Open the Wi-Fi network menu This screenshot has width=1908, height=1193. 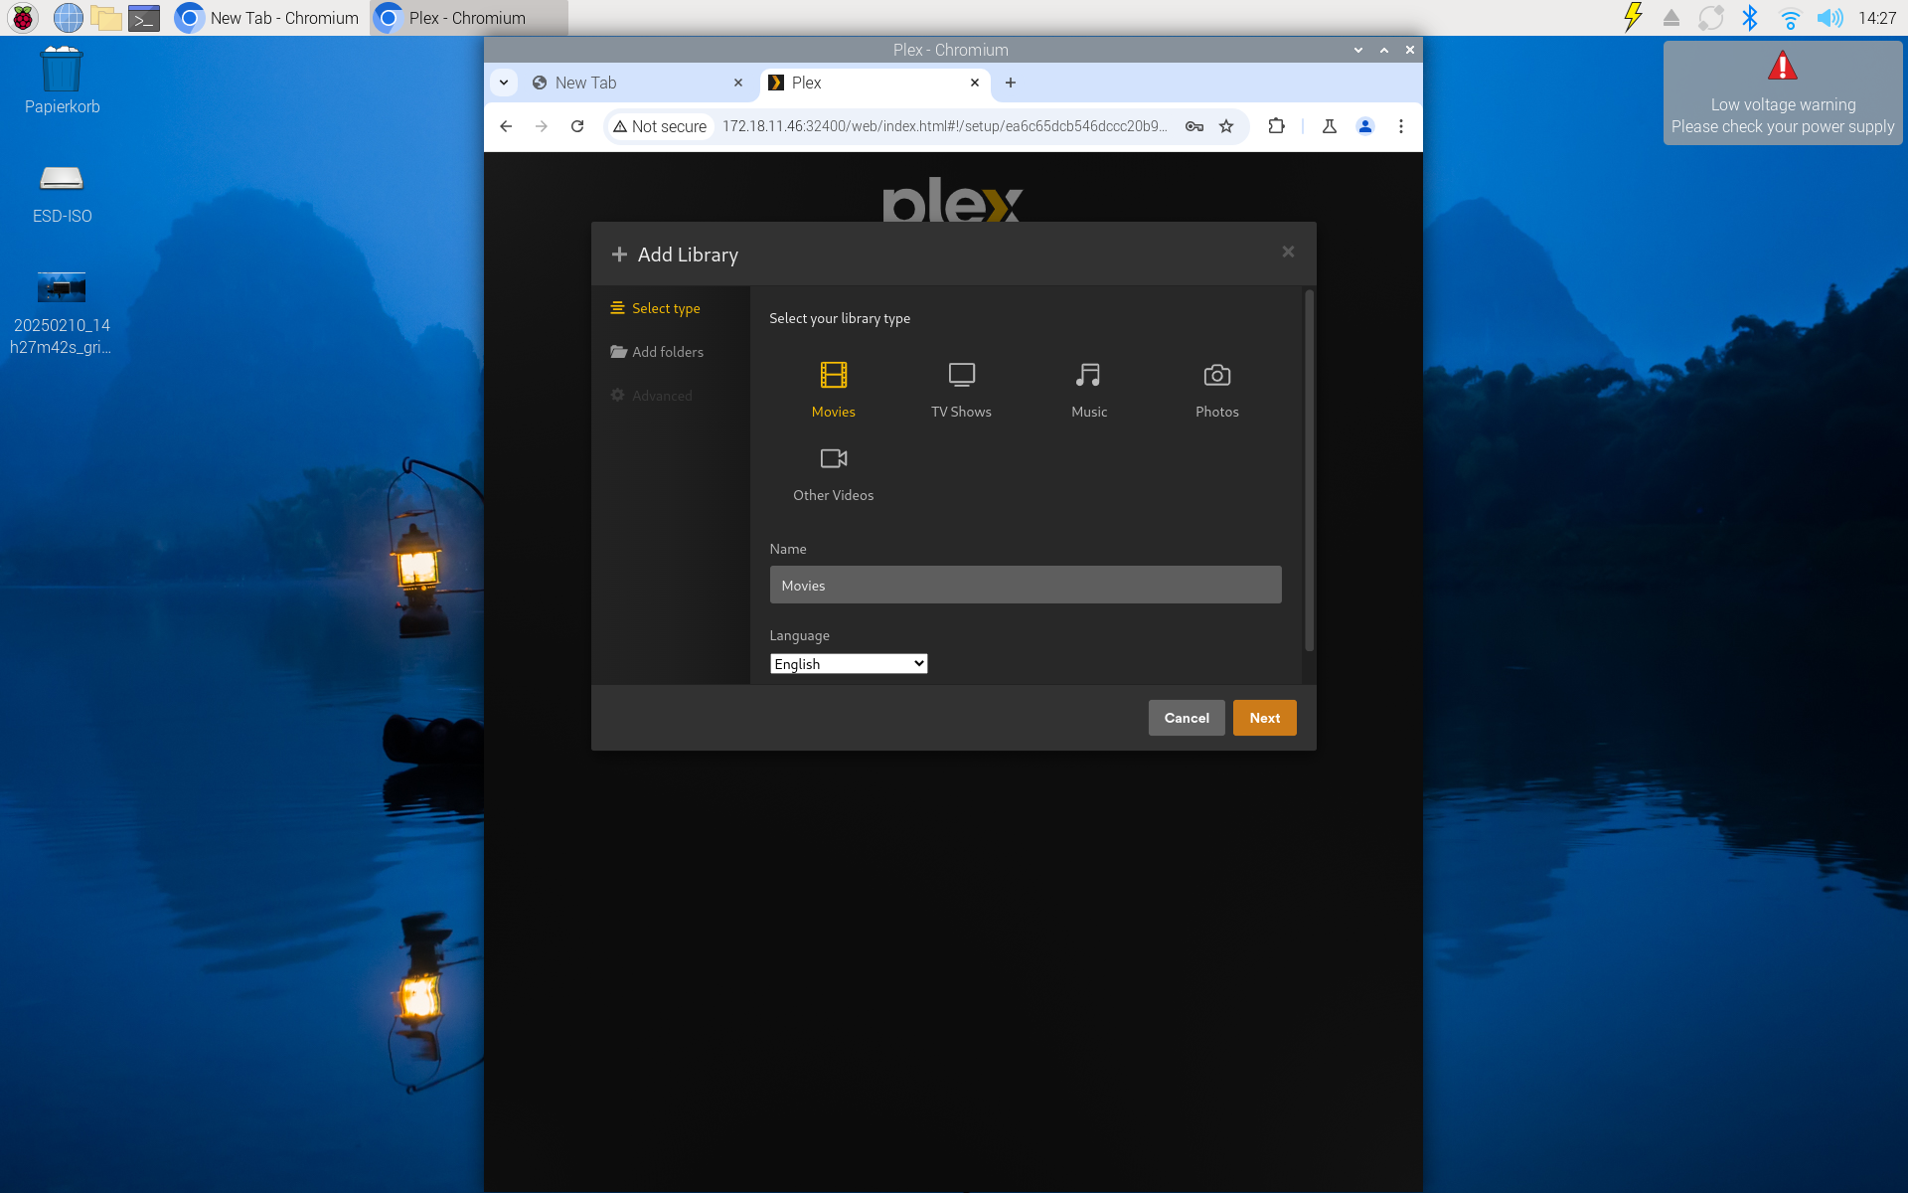click(1790, 18)
